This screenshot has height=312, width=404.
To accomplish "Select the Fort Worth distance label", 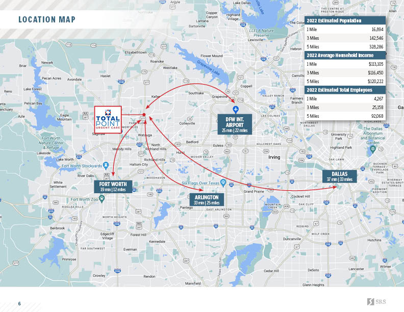I will point(113,187).
